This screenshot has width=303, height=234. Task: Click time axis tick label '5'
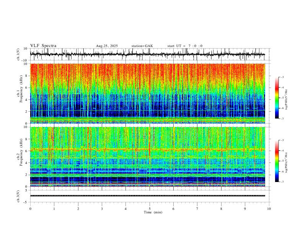150,209
